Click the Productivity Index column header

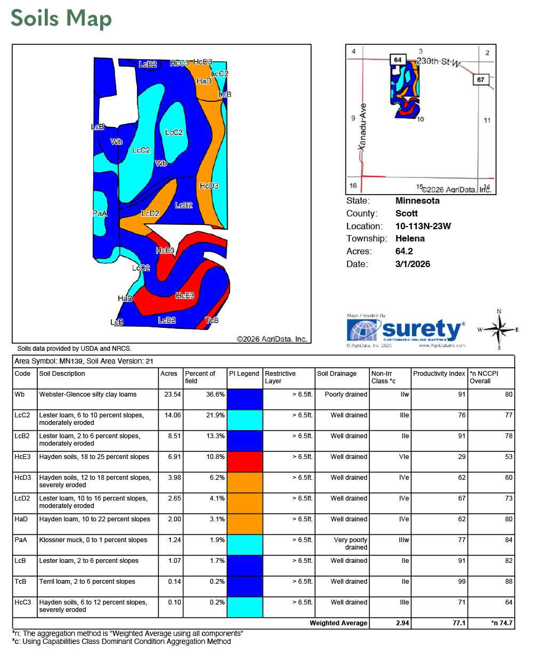[439, 374]
